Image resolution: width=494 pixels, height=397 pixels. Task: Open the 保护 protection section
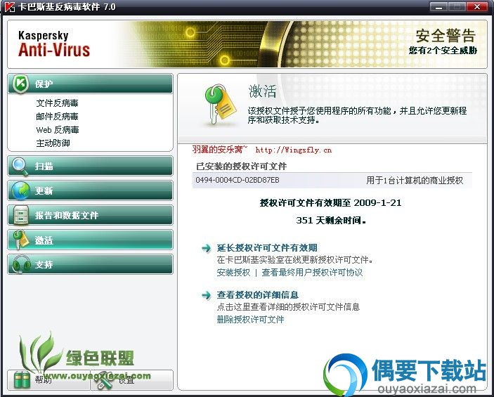click(x=90, y=84)
